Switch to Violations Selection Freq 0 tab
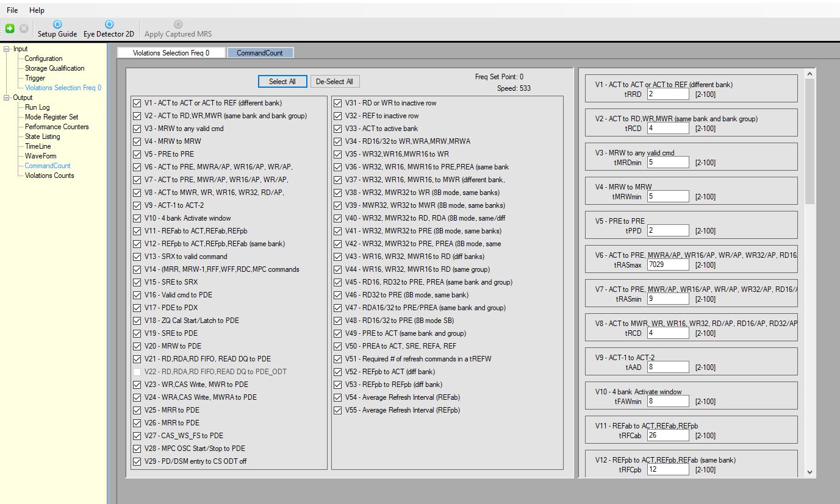Viewport: 840px width, 504px height. (x=171, y=53)
